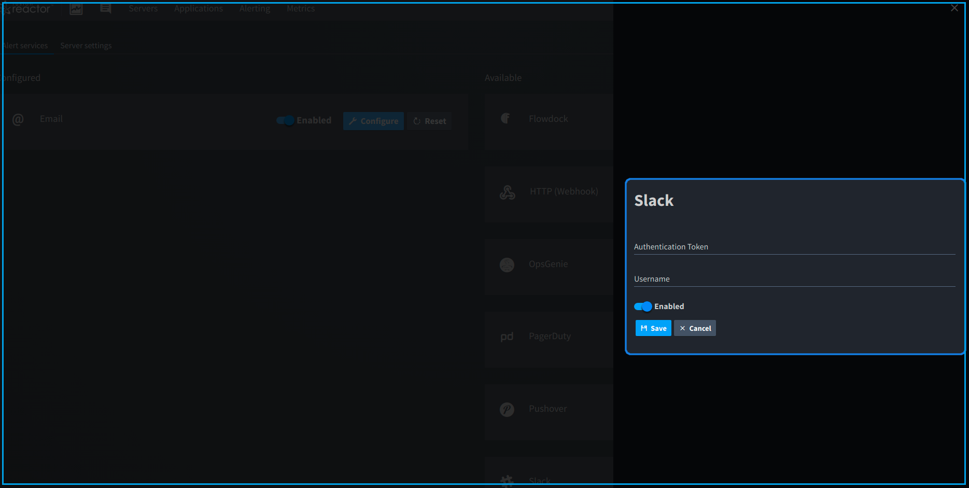This screenshot has height=488, width=969.
Task: Select Flowdock available service
Action: (549, 122)
